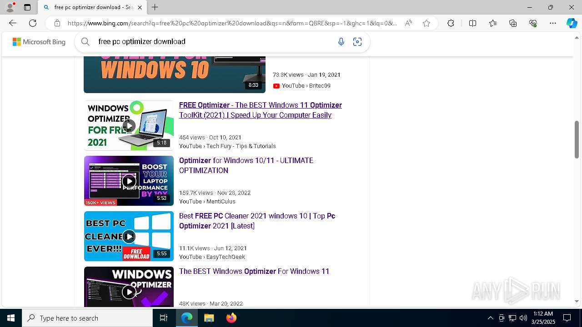
Task: Open YouTube › Tech Fury - Tips & Tutorials
Action: click(227, 146)
